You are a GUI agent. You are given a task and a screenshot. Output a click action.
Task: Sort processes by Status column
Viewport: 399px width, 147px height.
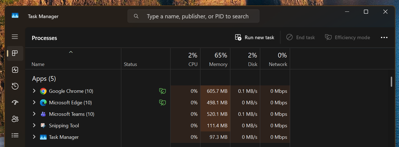pyautogui.click(x=130, y=64)
